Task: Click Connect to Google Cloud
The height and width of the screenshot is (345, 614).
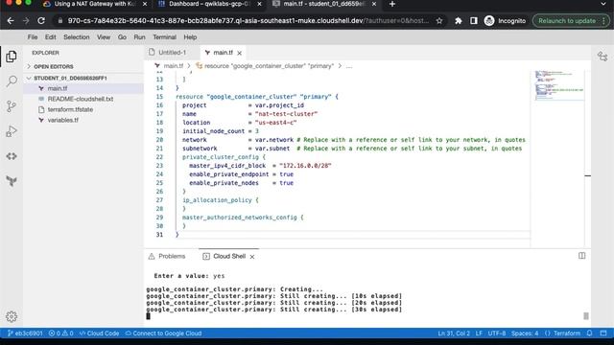Action: [x=163, y=333]
